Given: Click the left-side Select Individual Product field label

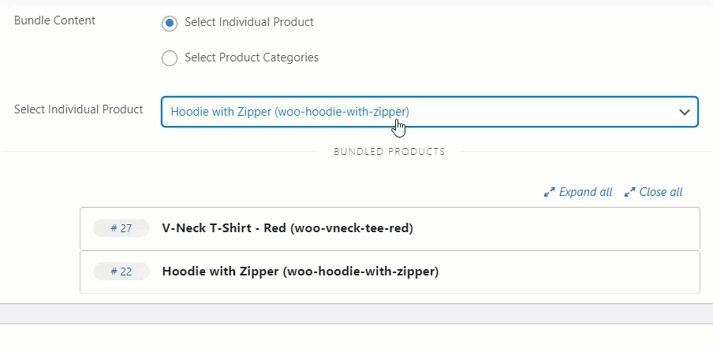Looking at the screenshot, I should [79, 109].
